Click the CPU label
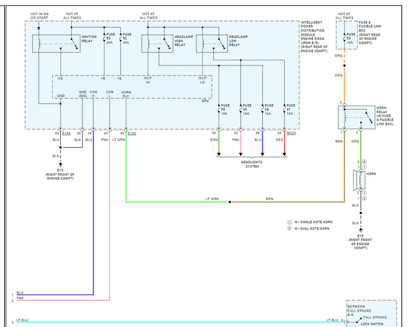Viewport: 413px width, 327px height. point(205,101)
